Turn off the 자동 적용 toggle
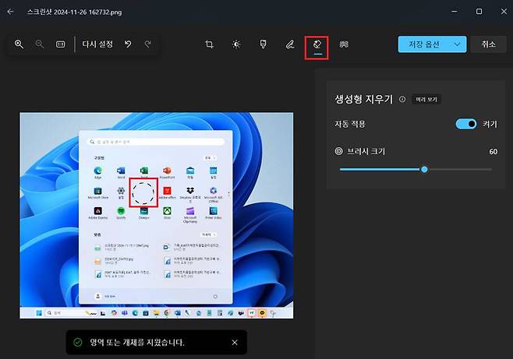The width and height of the screenshot is (513, 359). (x=466, y=124)
